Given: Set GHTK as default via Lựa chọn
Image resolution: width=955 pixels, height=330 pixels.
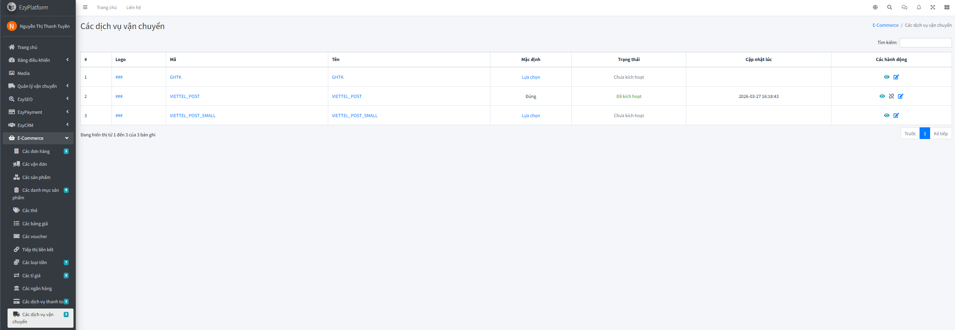Looking at the screenshot, I should click(x=531, y=77).
